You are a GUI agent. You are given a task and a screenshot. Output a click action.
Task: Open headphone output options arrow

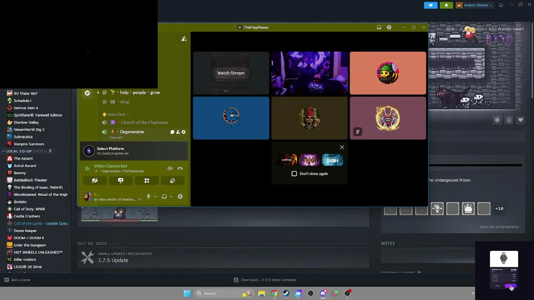pyautogui.click(x=171, y=197)
